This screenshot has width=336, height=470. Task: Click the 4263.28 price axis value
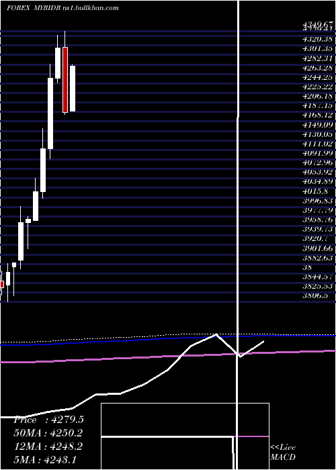pos(318,68)
